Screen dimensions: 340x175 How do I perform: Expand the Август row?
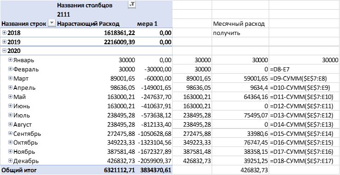pyautogui.click(x=10, y=124)
